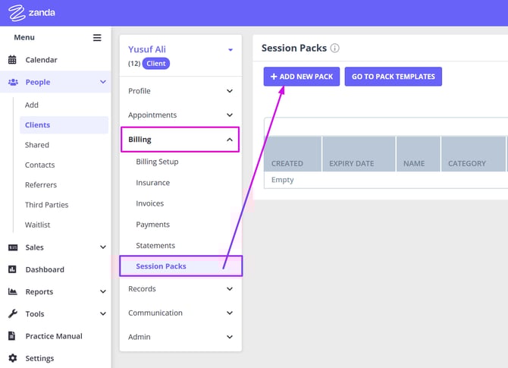
Task: Open Practice Manual document icon
Action: (x=12, y=336)
